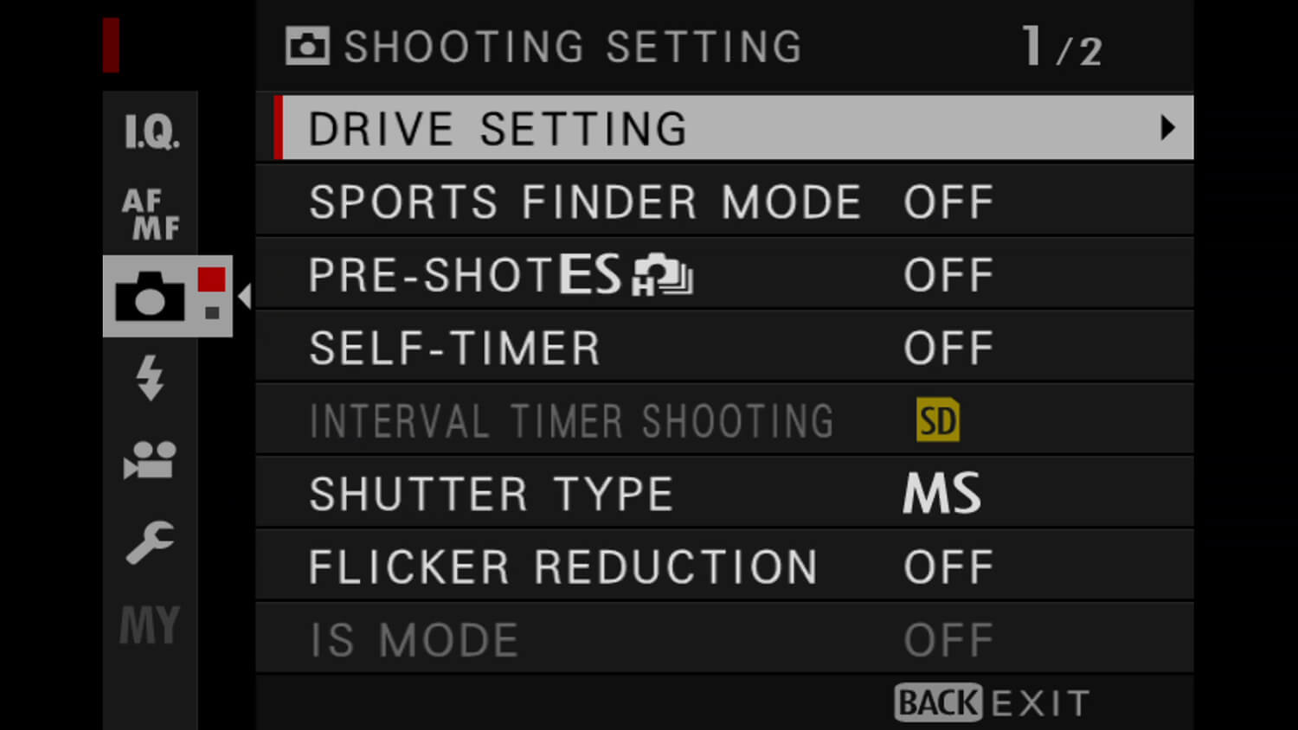Toggle the Self-Timer OFF setting
This screenshot has width=1298, height=730.
click(x=948, y=349)
